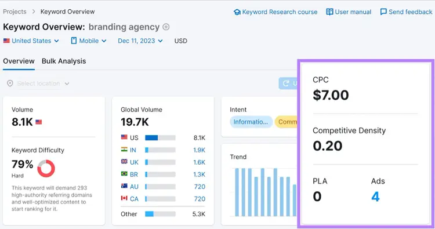The width and height of the screenshot is (435, 229).
Task: Click Send feedback link
Action: pyautogui.click(x=410, y=12)
